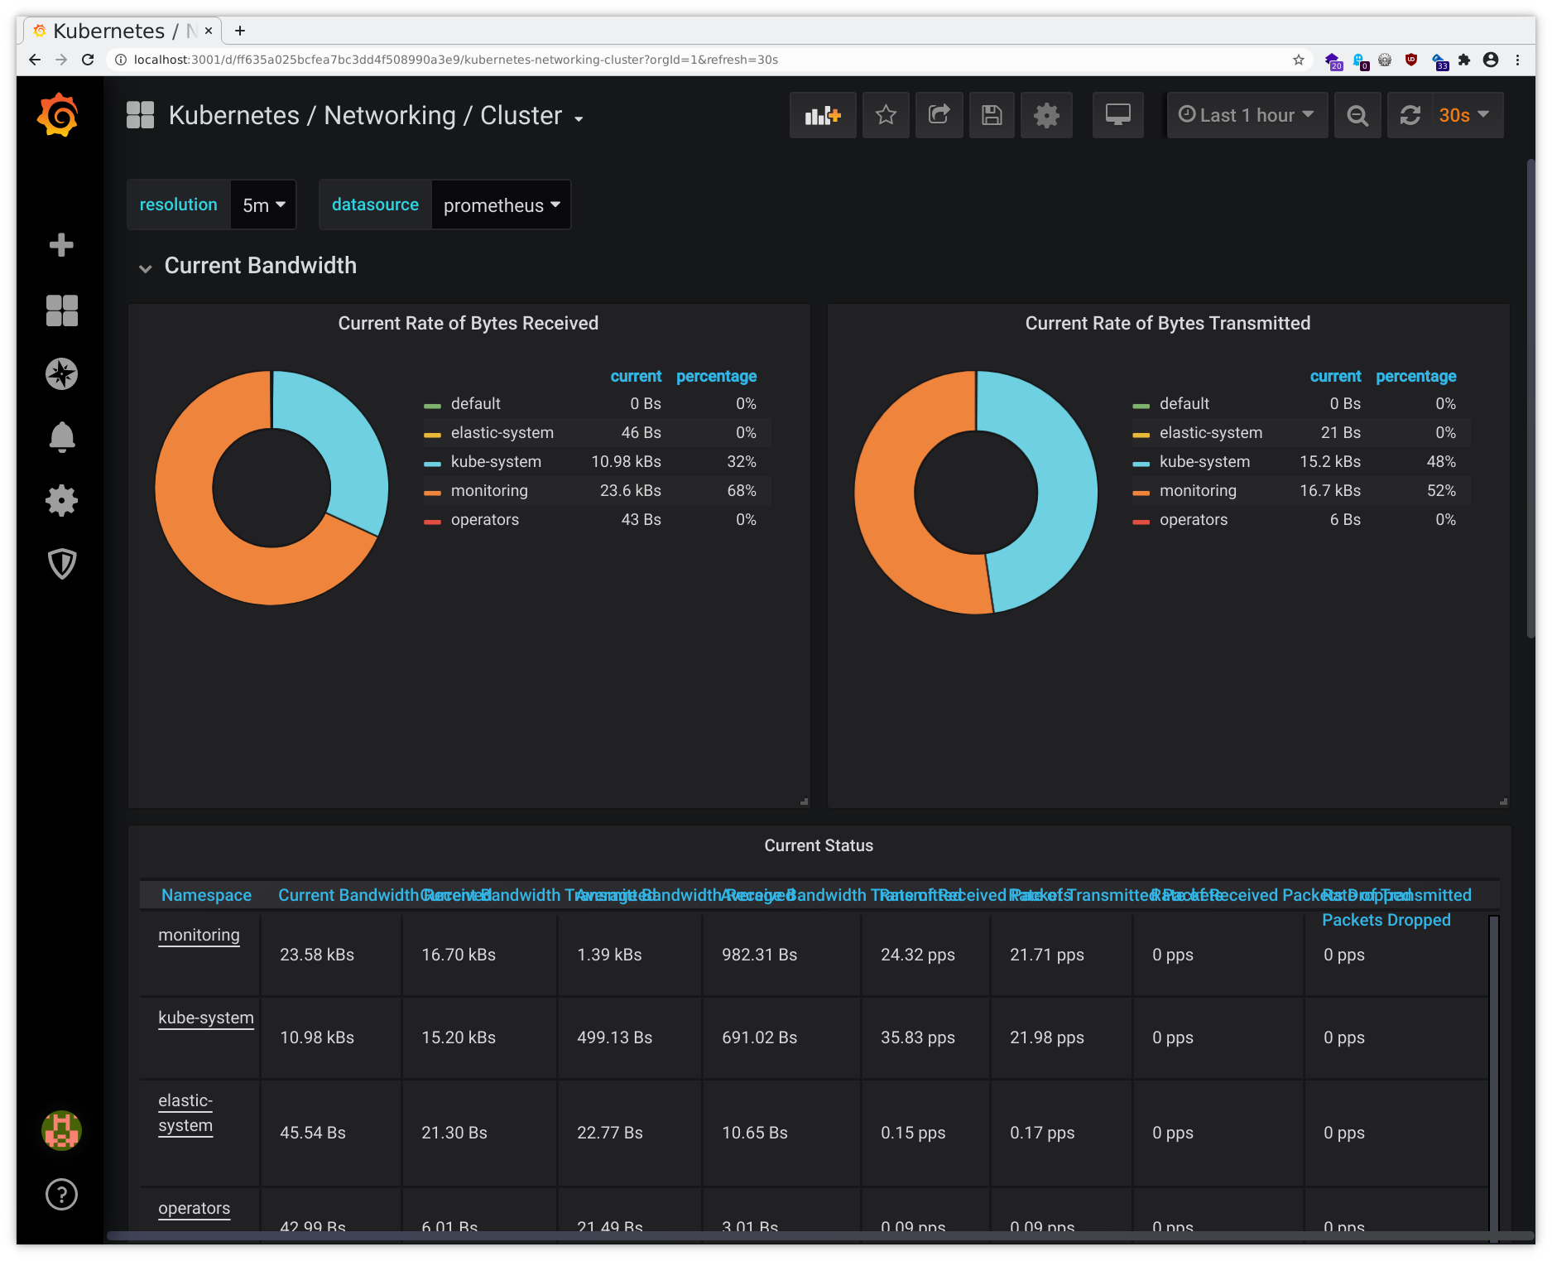Toggle the monitoring series in Bytes Received legend
1552x1261 pixels.
point(488,491)
